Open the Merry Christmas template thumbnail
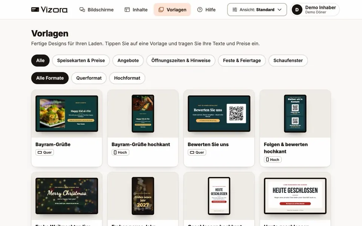The height and width of the screenshot is (226, 362). click(x=67, y=196)
